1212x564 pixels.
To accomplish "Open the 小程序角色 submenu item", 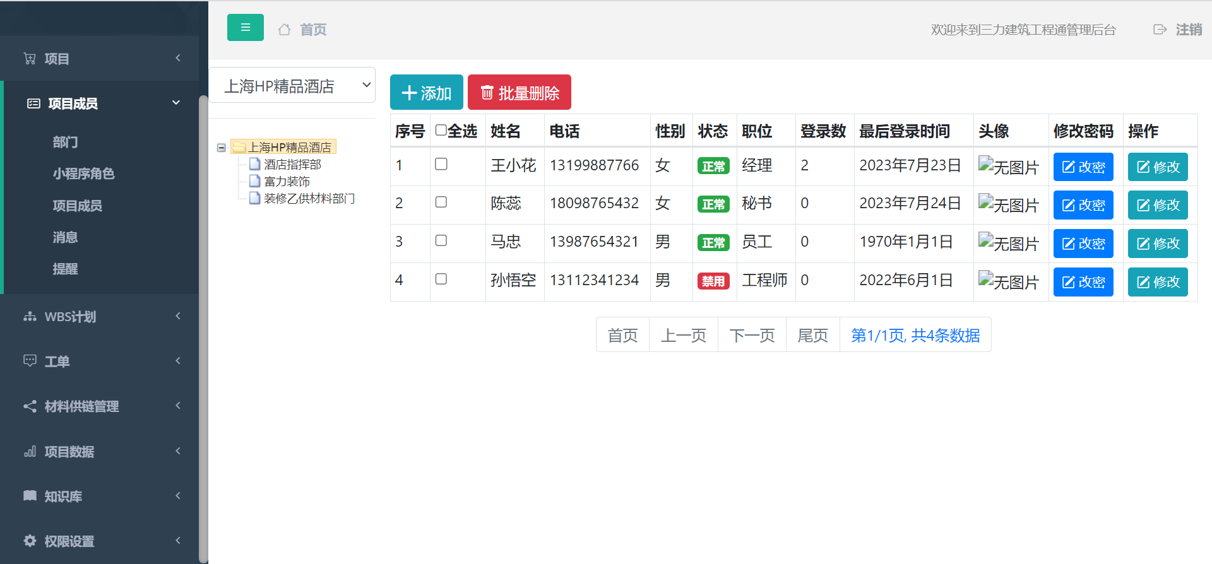I will pyautogui.click(x=83, y=173).
